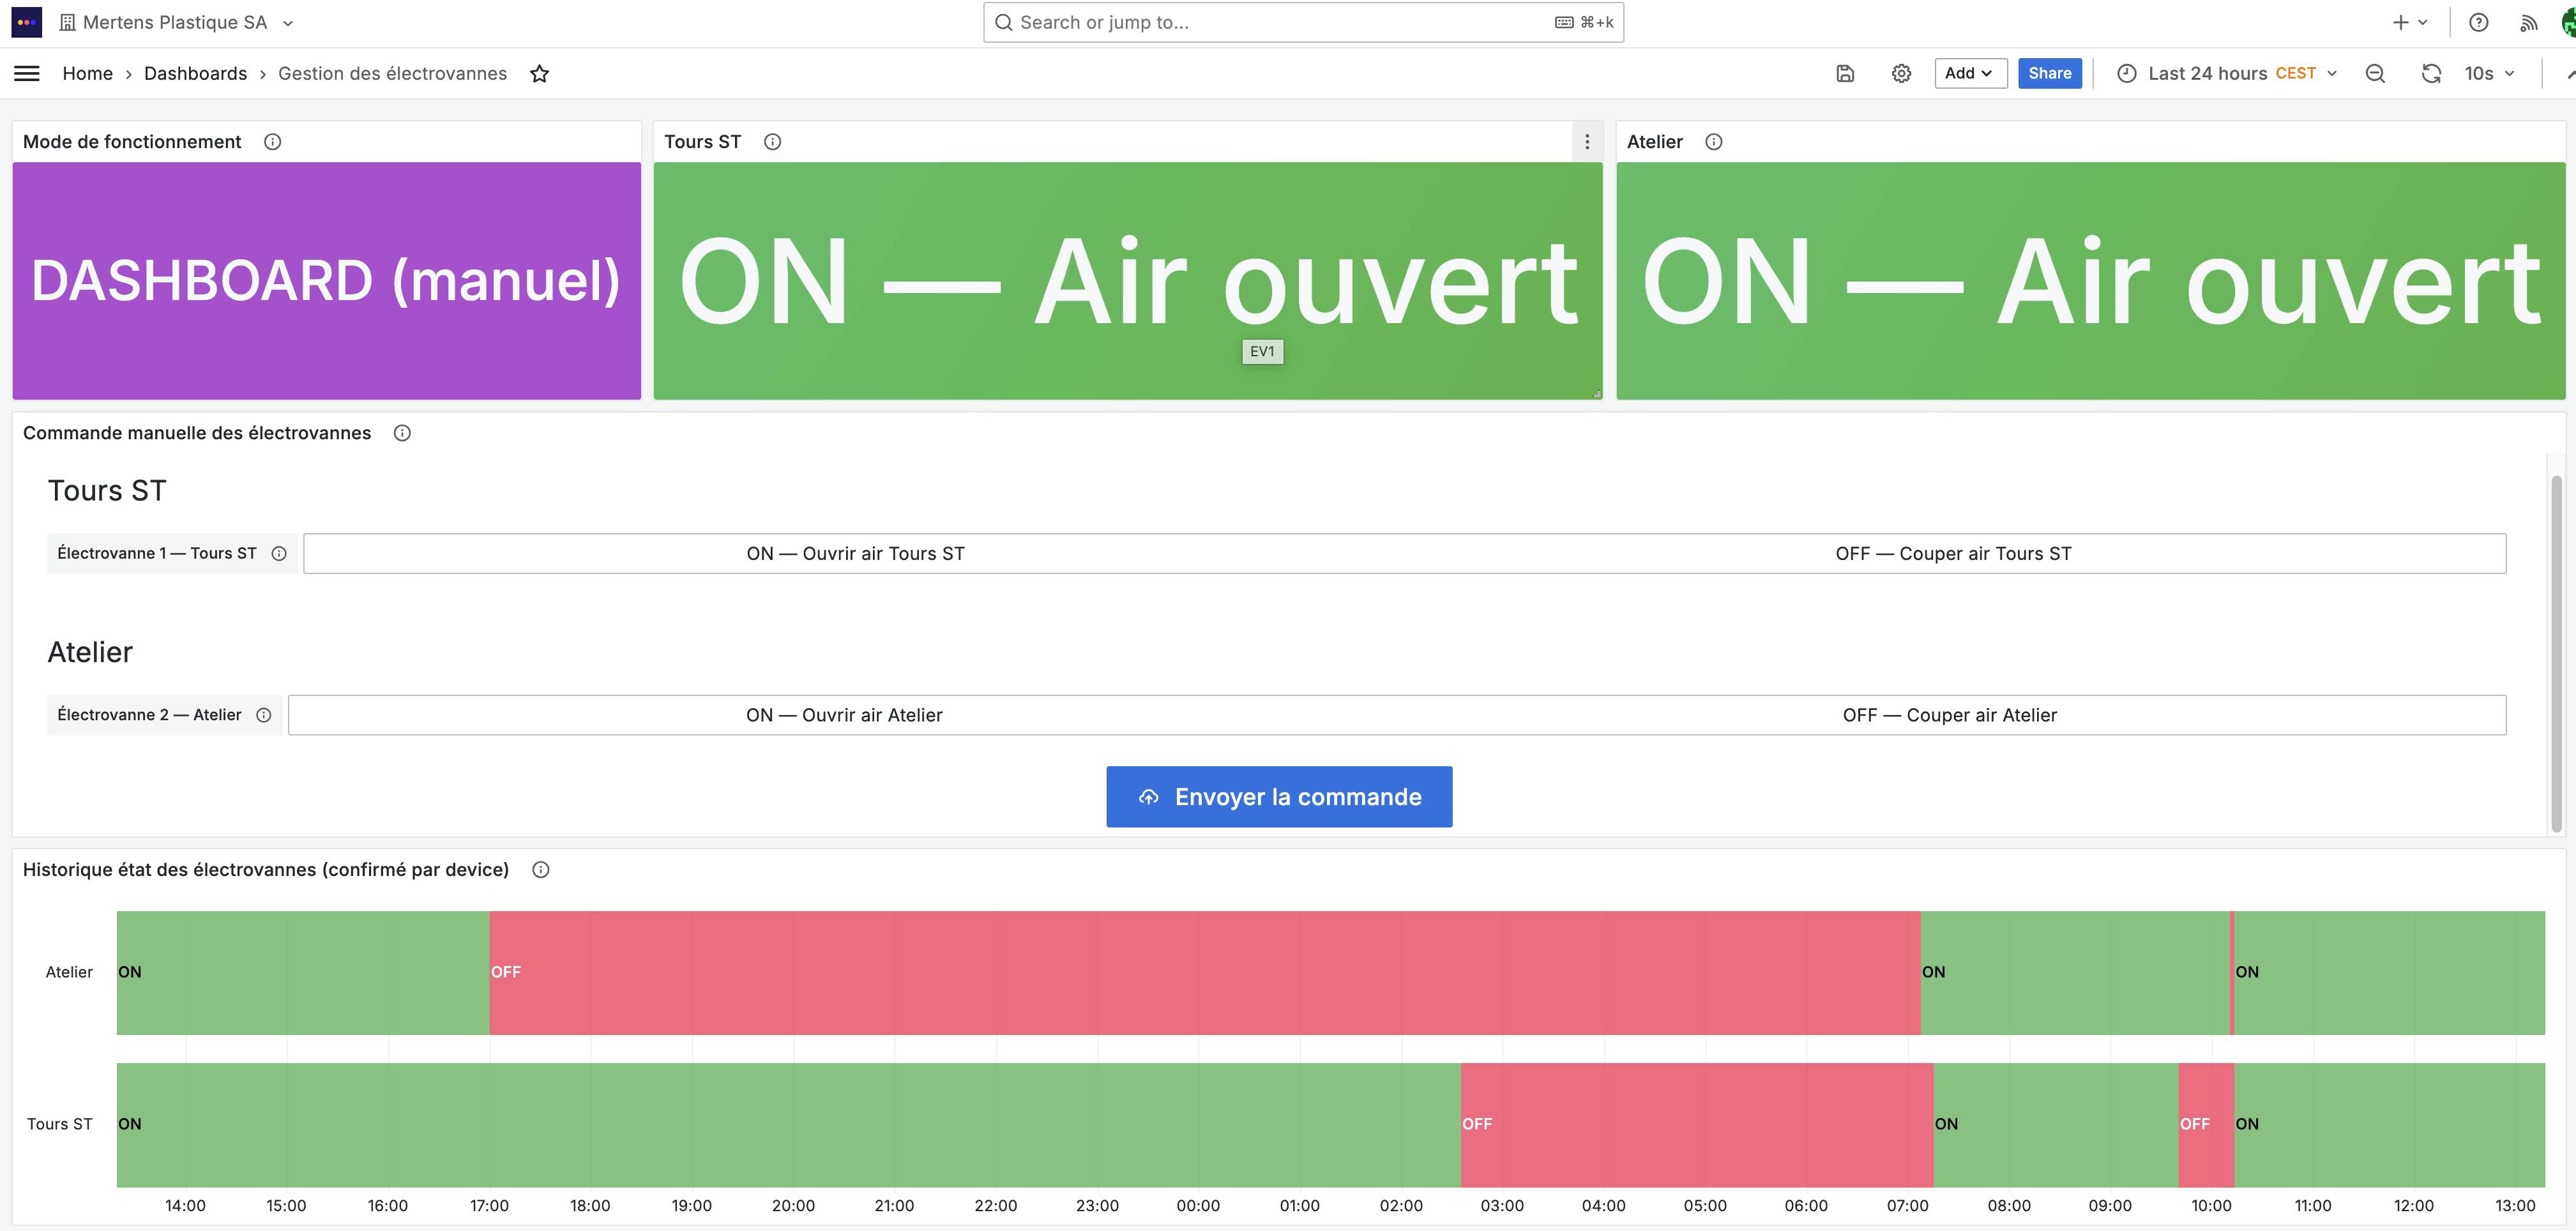The image size is (2576, 1231).
Task: Show info for Historique état des électrovannes
Action: coord(540,870)
